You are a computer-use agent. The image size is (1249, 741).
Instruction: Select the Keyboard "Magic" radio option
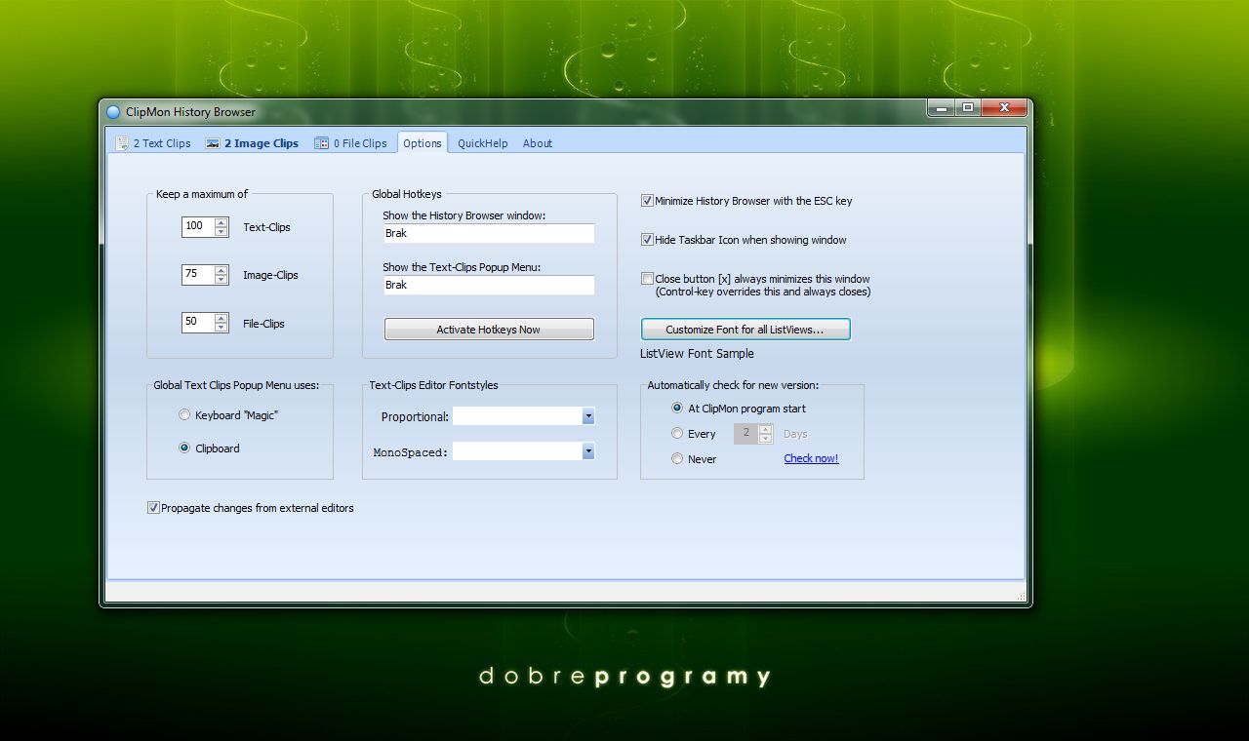pos(184,415)
